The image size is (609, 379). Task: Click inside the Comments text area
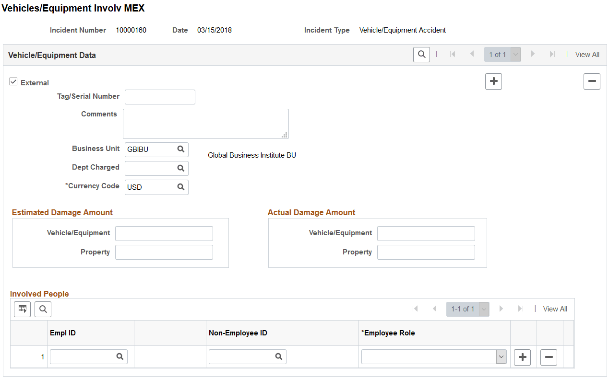click(205, 123)
